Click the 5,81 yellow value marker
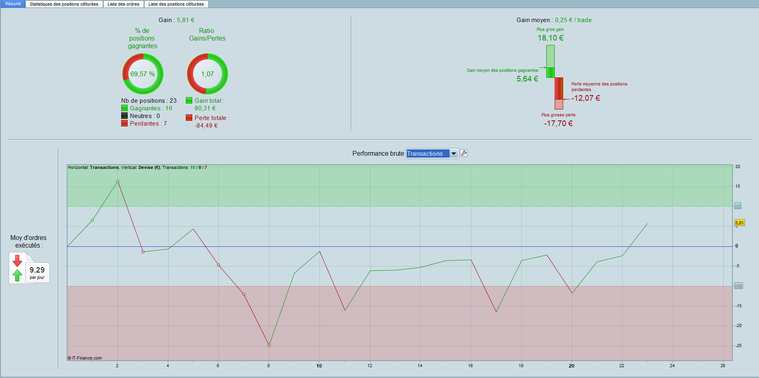The width and height of the screenshot is (759, 378). (739, 223)
